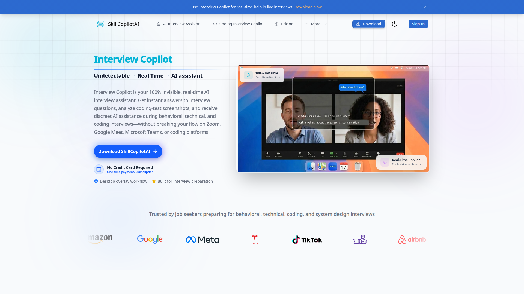Screen dimensions: 524x294
Task: Click the Share Screen icon in Zoom toolbar
Action: tap(332, 154)
